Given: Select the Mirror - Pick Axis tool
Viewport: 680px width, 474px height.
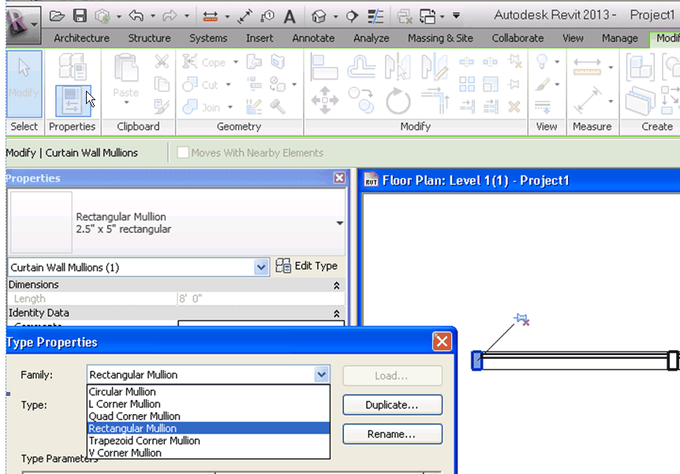Looking at the screenshot, I should pyautogui.click(x=398, y=67).
